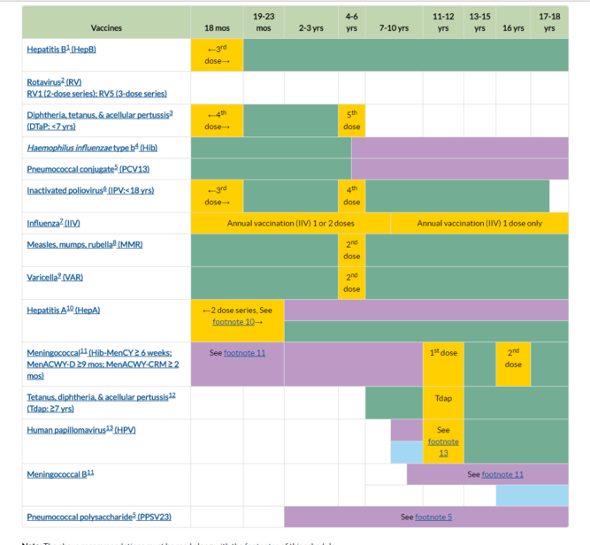The image size is (590, 545).
Task: Click the Human papillomavirus (HPV) link
Action: 81,430
